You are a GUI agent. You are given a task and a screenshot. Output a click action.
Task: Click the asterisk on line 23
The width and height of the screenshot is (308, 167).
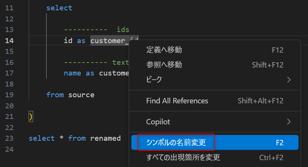click(61, 138)
